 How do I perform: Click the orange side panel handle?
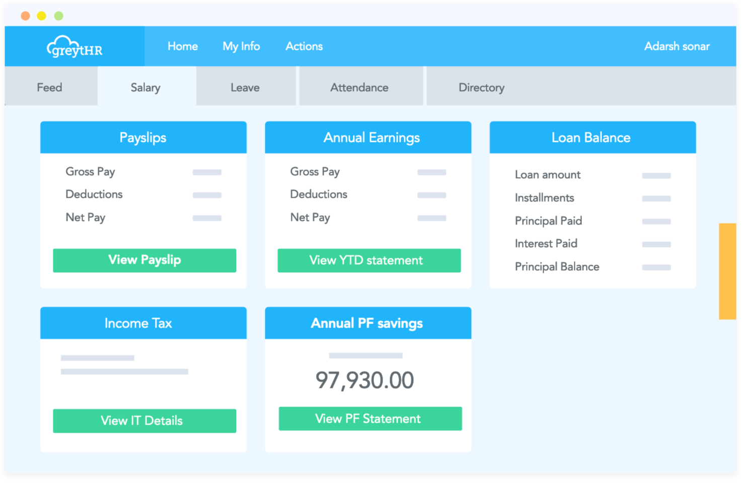click(x=728, y=269)
